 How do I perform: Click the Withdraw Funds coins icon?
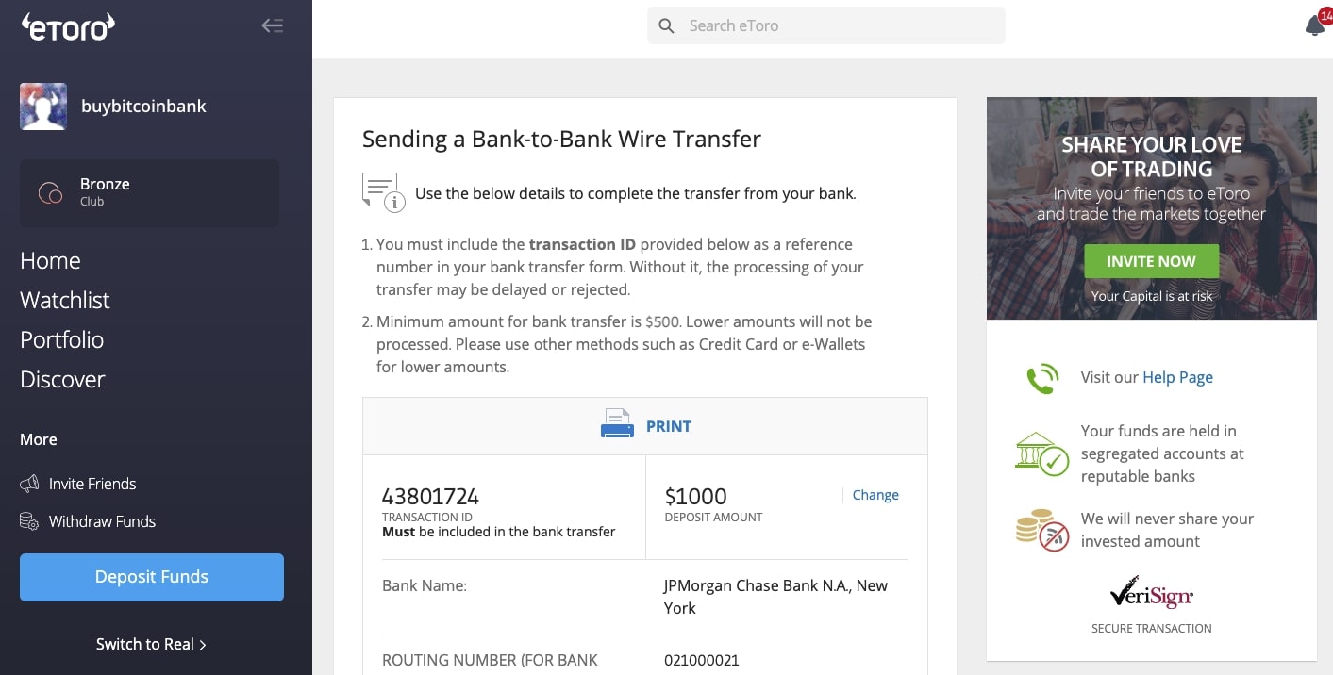click(x=29, y=522)
